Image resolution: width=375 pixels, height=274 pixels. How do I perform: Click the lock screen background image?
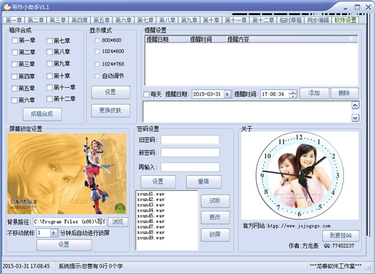coord(67,174)
